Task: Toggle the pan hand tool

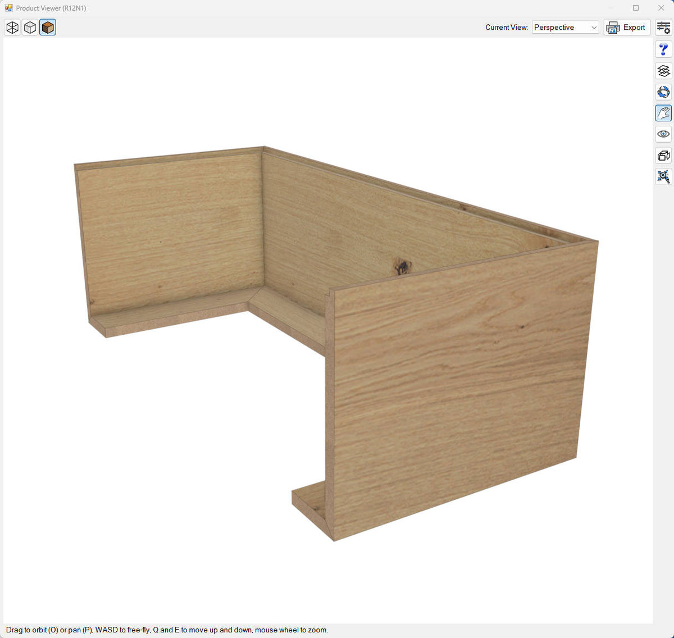Action: (663, 112)
